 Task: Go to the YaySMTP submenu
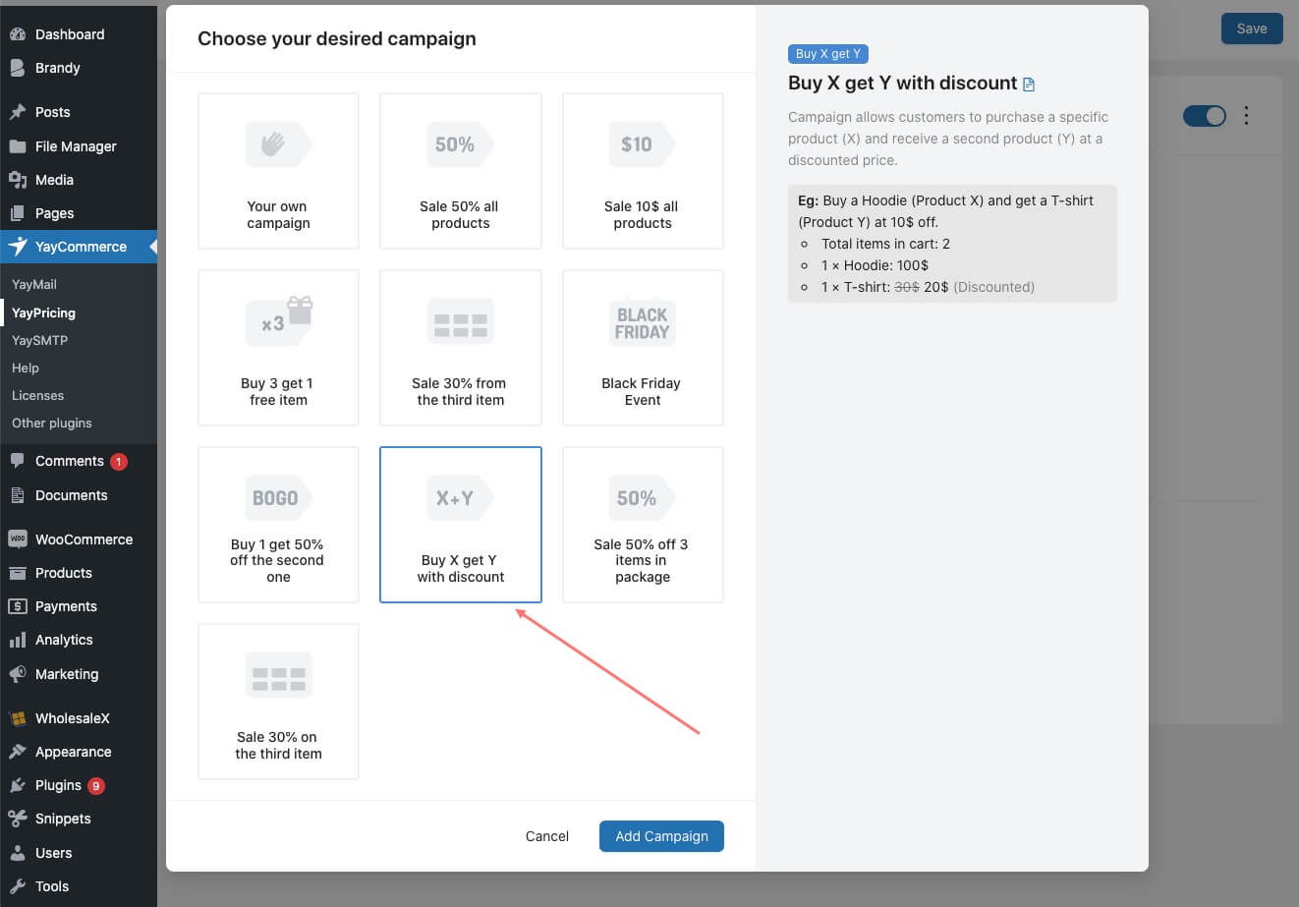coord(39,340)
